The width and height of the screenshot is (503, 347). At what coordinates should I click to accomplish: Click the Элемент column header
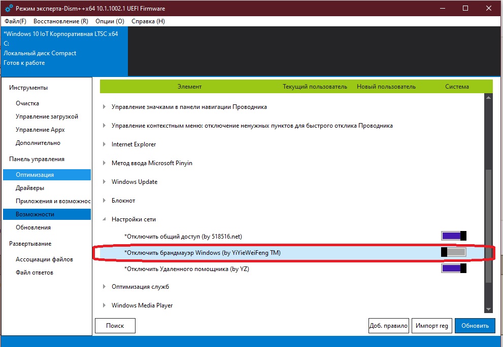coord(190,87)
